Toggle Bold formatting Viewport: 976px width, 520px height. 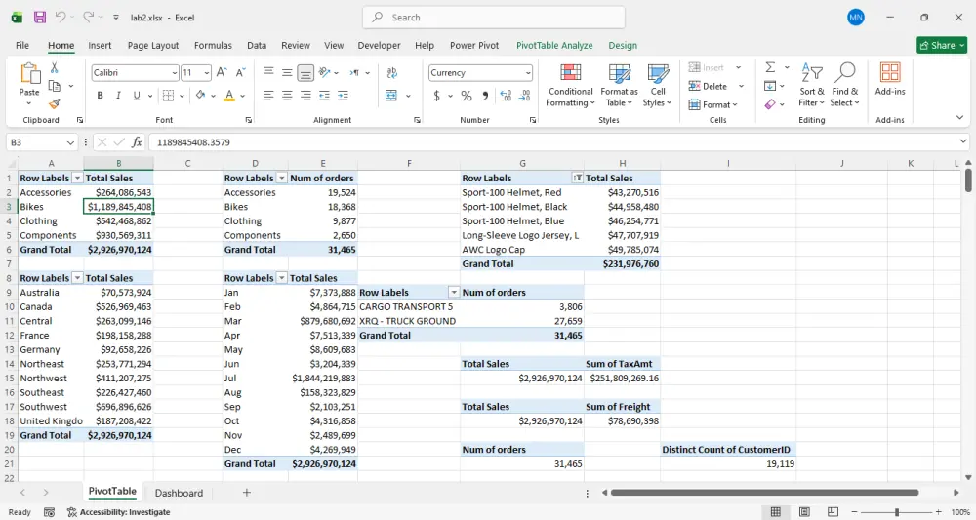(x=100, y=96)
